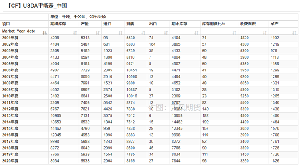
Task: Click 2007年度 harvested area 6200
Action: (x=245, y=77)
